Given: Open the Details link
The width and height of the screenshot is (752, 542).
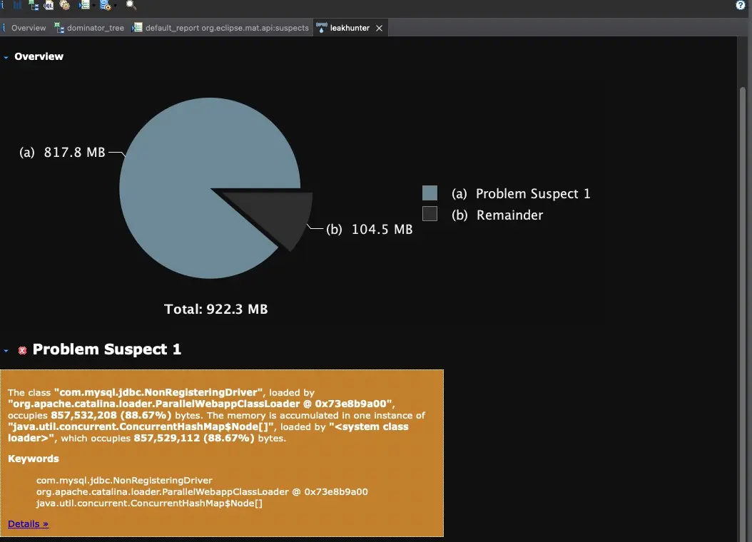Looking at the screenshot, I should [x=28, y=523].
